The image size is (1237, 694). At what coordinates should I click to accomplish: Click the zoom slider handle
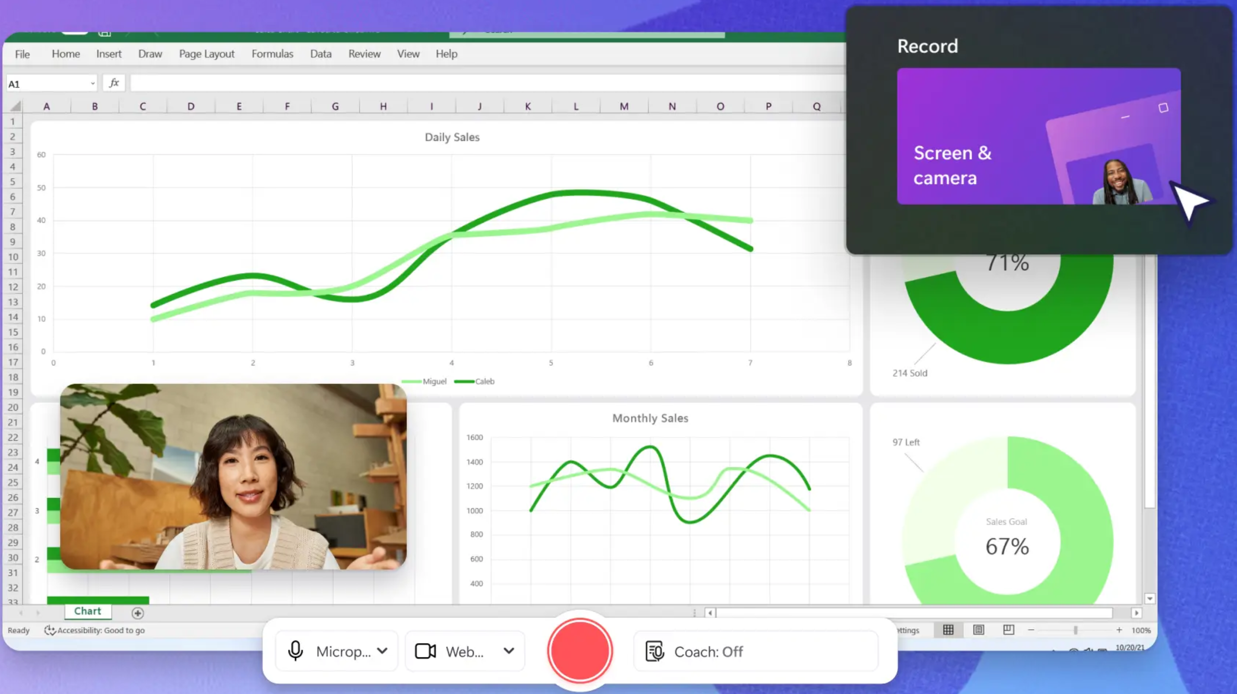tap(1076, 630)
